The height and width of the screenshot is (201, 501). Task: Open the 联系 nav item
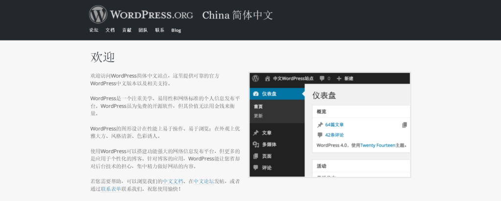pyautogui.click(x=160, y=30)
